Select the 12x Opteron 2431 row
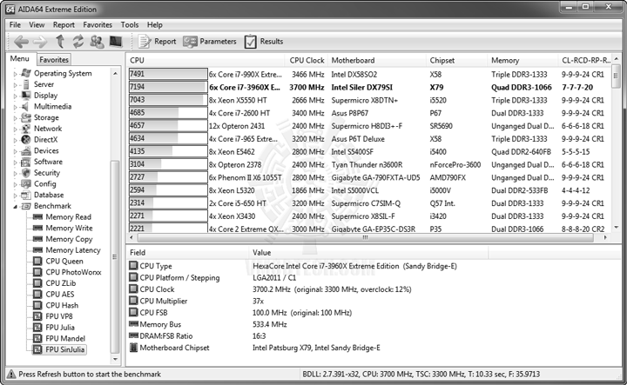 (x=368, y=126)
